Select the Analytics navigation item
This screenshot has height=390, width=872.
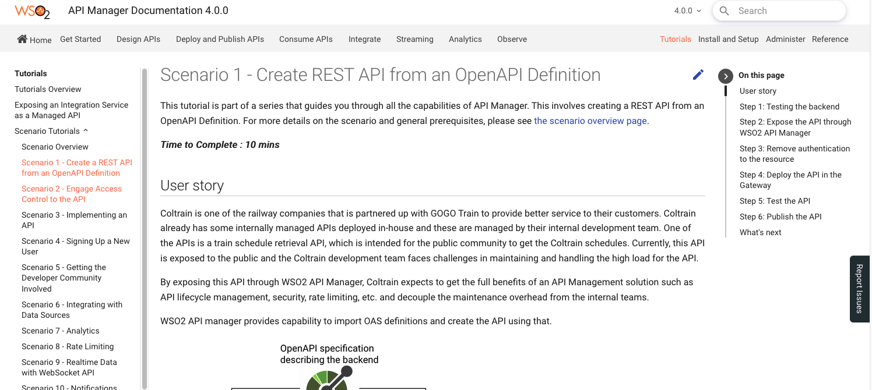pos(465,38)
